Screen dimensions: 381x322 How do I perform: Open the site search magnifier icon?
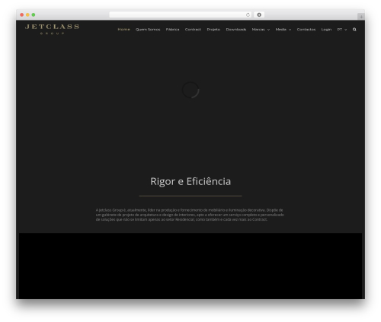point(354,30)
